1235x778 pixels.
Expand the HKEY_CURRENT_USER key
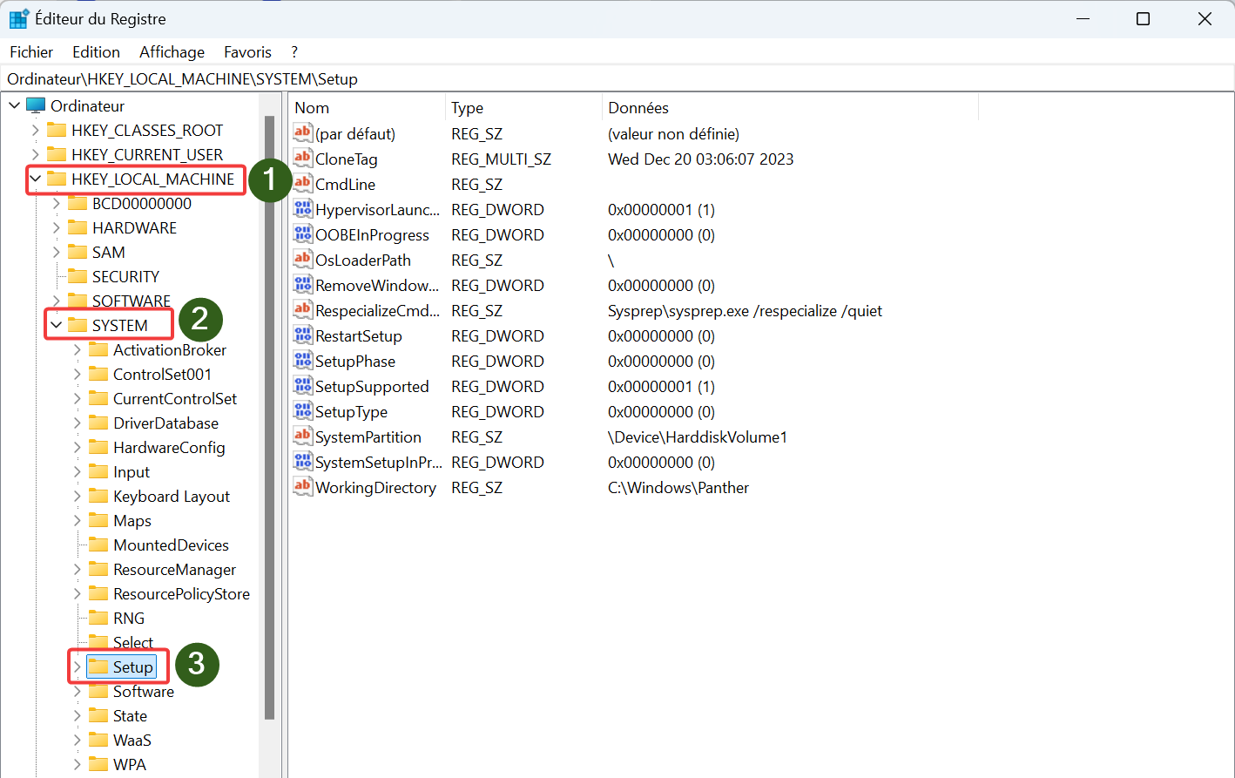tap(36, 154)
